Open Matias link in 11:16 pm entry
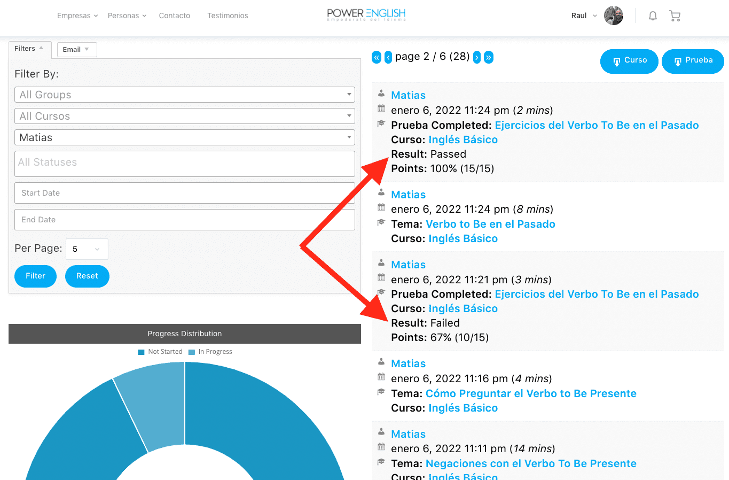The width and height of the screenshot is (729, 480). tap(408, 363)
